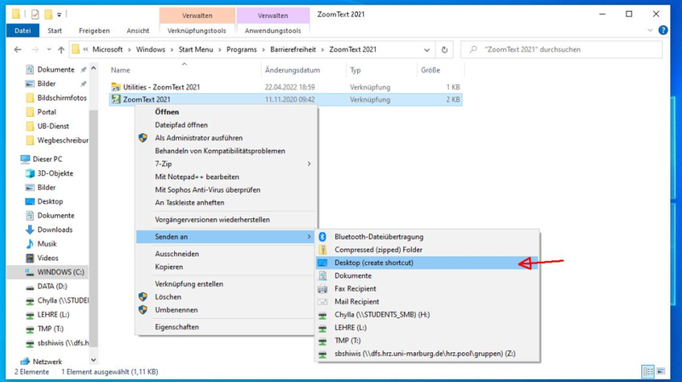The height and width of the screenshot is (382, 682).
Task: Switch to large icons view in status bar
Action: click(x=661, y=372)
